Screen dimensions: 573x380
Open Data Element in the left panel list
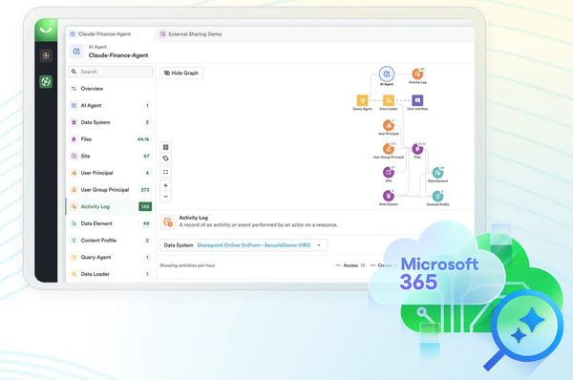click(x=110, y=223)
